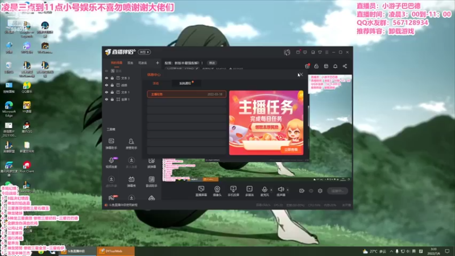The height and width of the screenshot is (256, 455).
Task: Open the 房管助手 moderator tool
Action: click(x=131, y=144)
